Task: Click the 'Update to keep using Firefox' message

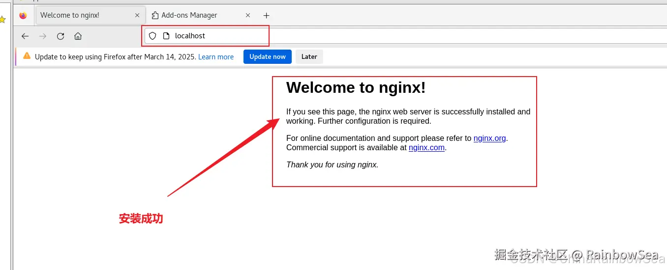Action: click(x=116, y=57)
